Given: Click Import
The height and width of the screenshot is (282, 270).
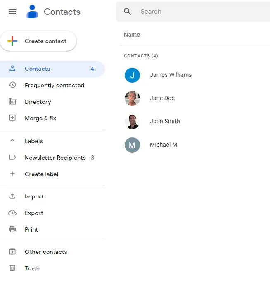Looking at the screenshot, I should point(52,196).
